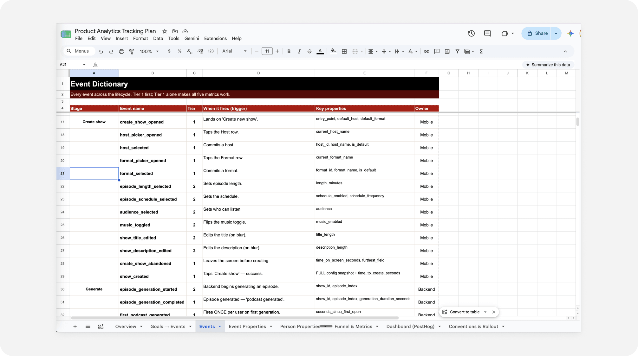This screenshot has width=638, height=356.
Task: Insert chart icon in toolbar
Action: click(x=447, y=51)
